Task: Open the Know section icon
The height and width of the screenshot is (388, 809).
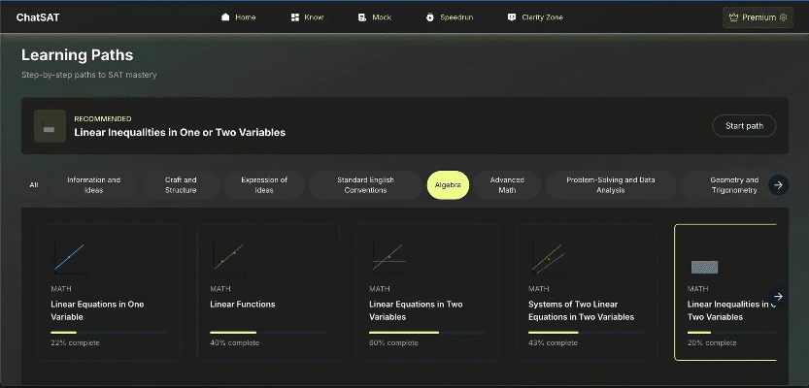Action: 294,17
